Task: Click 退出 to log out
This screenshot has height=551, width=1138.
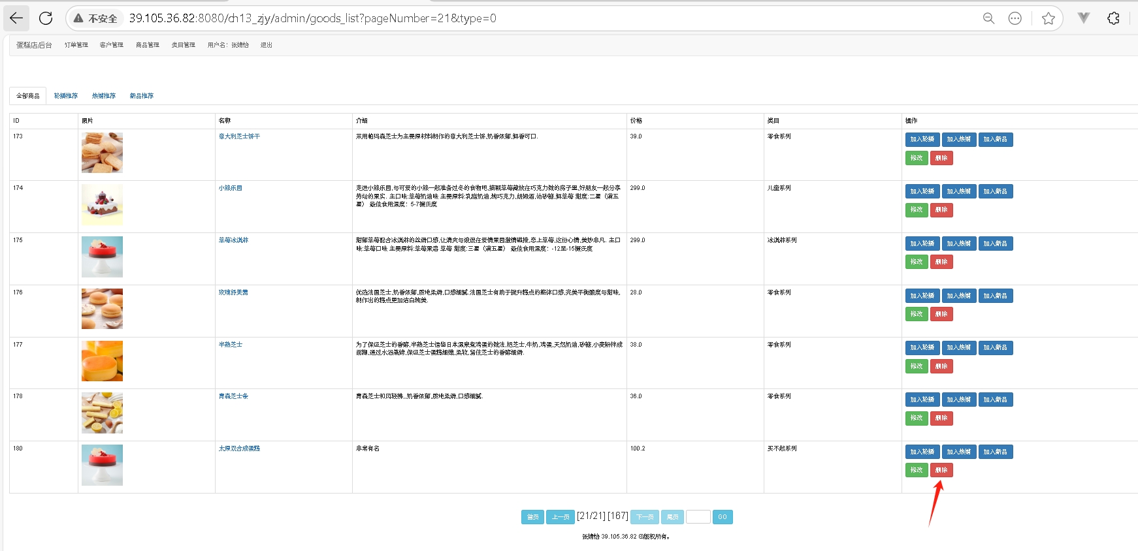Action: [x=266, y=45]
